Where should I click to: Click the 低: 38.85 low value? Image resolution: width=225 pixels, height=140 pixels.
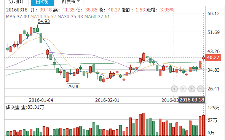point(87,10)
